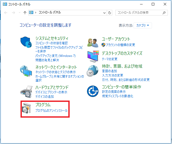Click the Control Panel title bar icon
The height and width of the screenshot is (144, 172).
tap(5, 4)
